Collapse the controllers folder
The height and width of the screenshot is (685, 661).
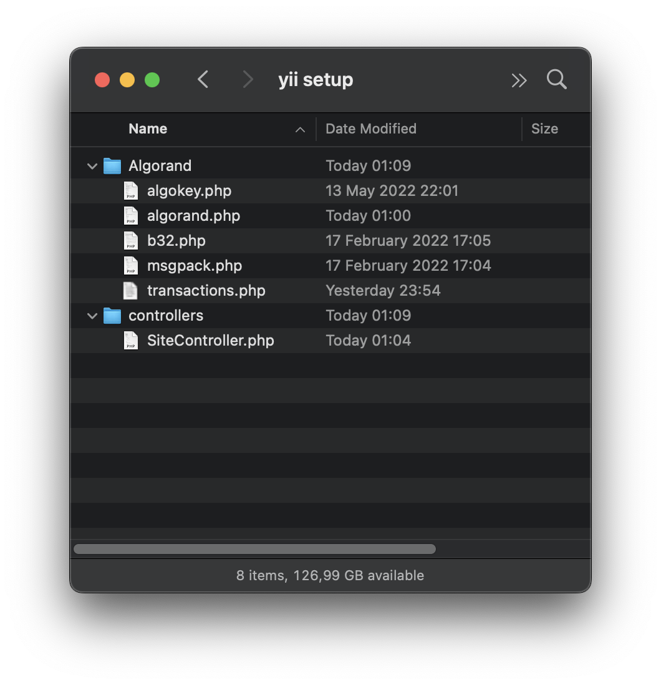pos(92,316)
